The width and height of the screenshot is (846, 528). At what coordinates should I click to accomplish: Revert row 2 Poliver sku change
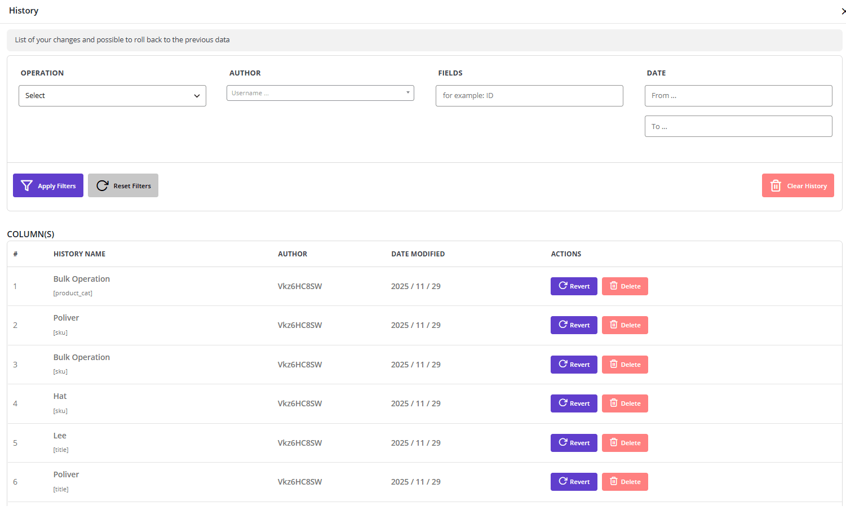pos(574,325)
